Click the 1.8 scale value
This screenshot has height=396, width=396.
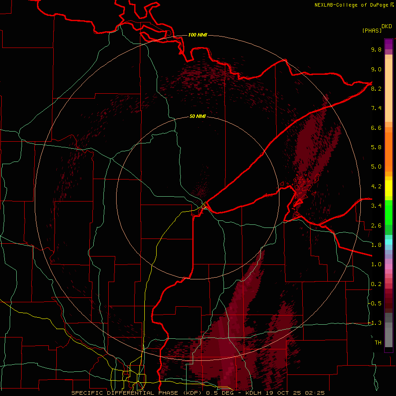click(x=376, y=245)
